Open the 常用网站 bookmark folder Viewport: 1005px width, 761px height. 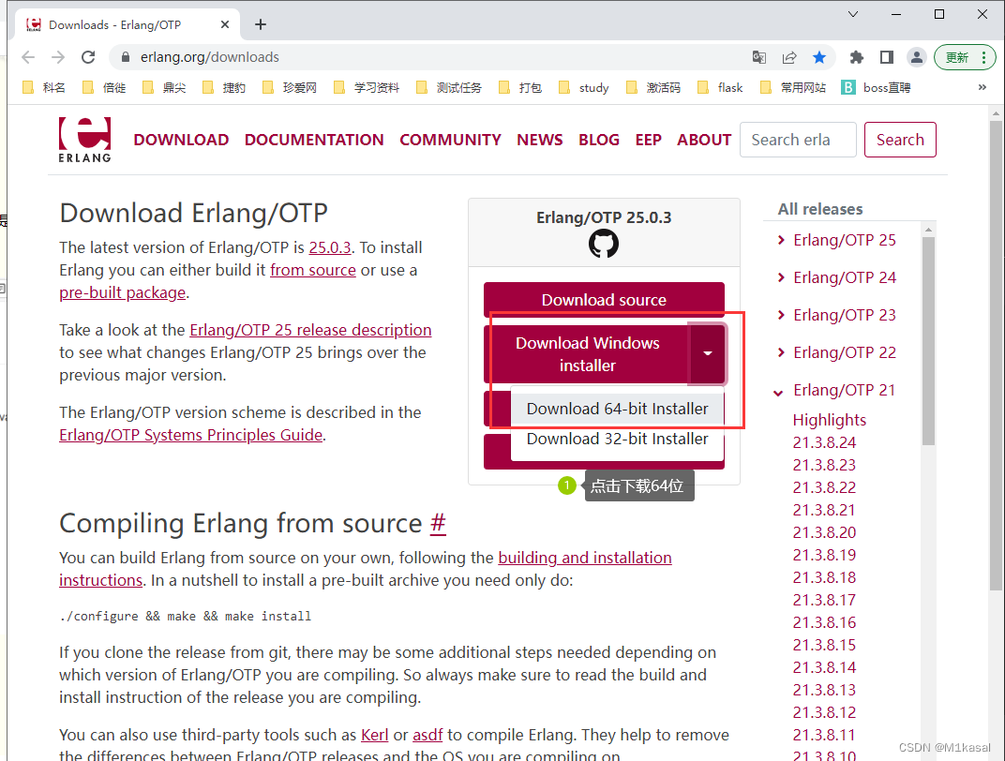(793, 87)
